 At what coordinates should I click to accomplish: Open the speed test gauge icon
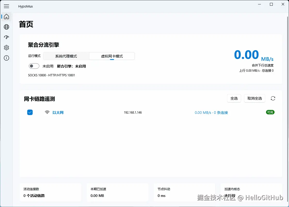coord(6,37)
